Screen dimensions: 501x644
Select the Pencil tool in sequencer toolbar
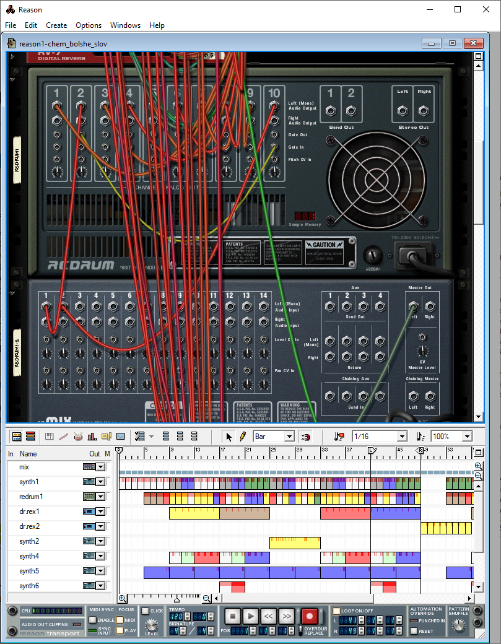click(243, 437)
